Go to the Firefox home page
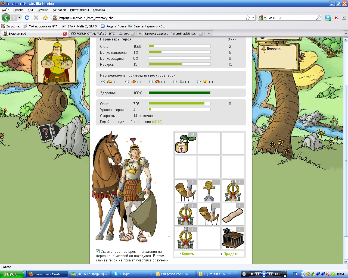Screen dimensions: 348x278 click(x=45, y=18)
